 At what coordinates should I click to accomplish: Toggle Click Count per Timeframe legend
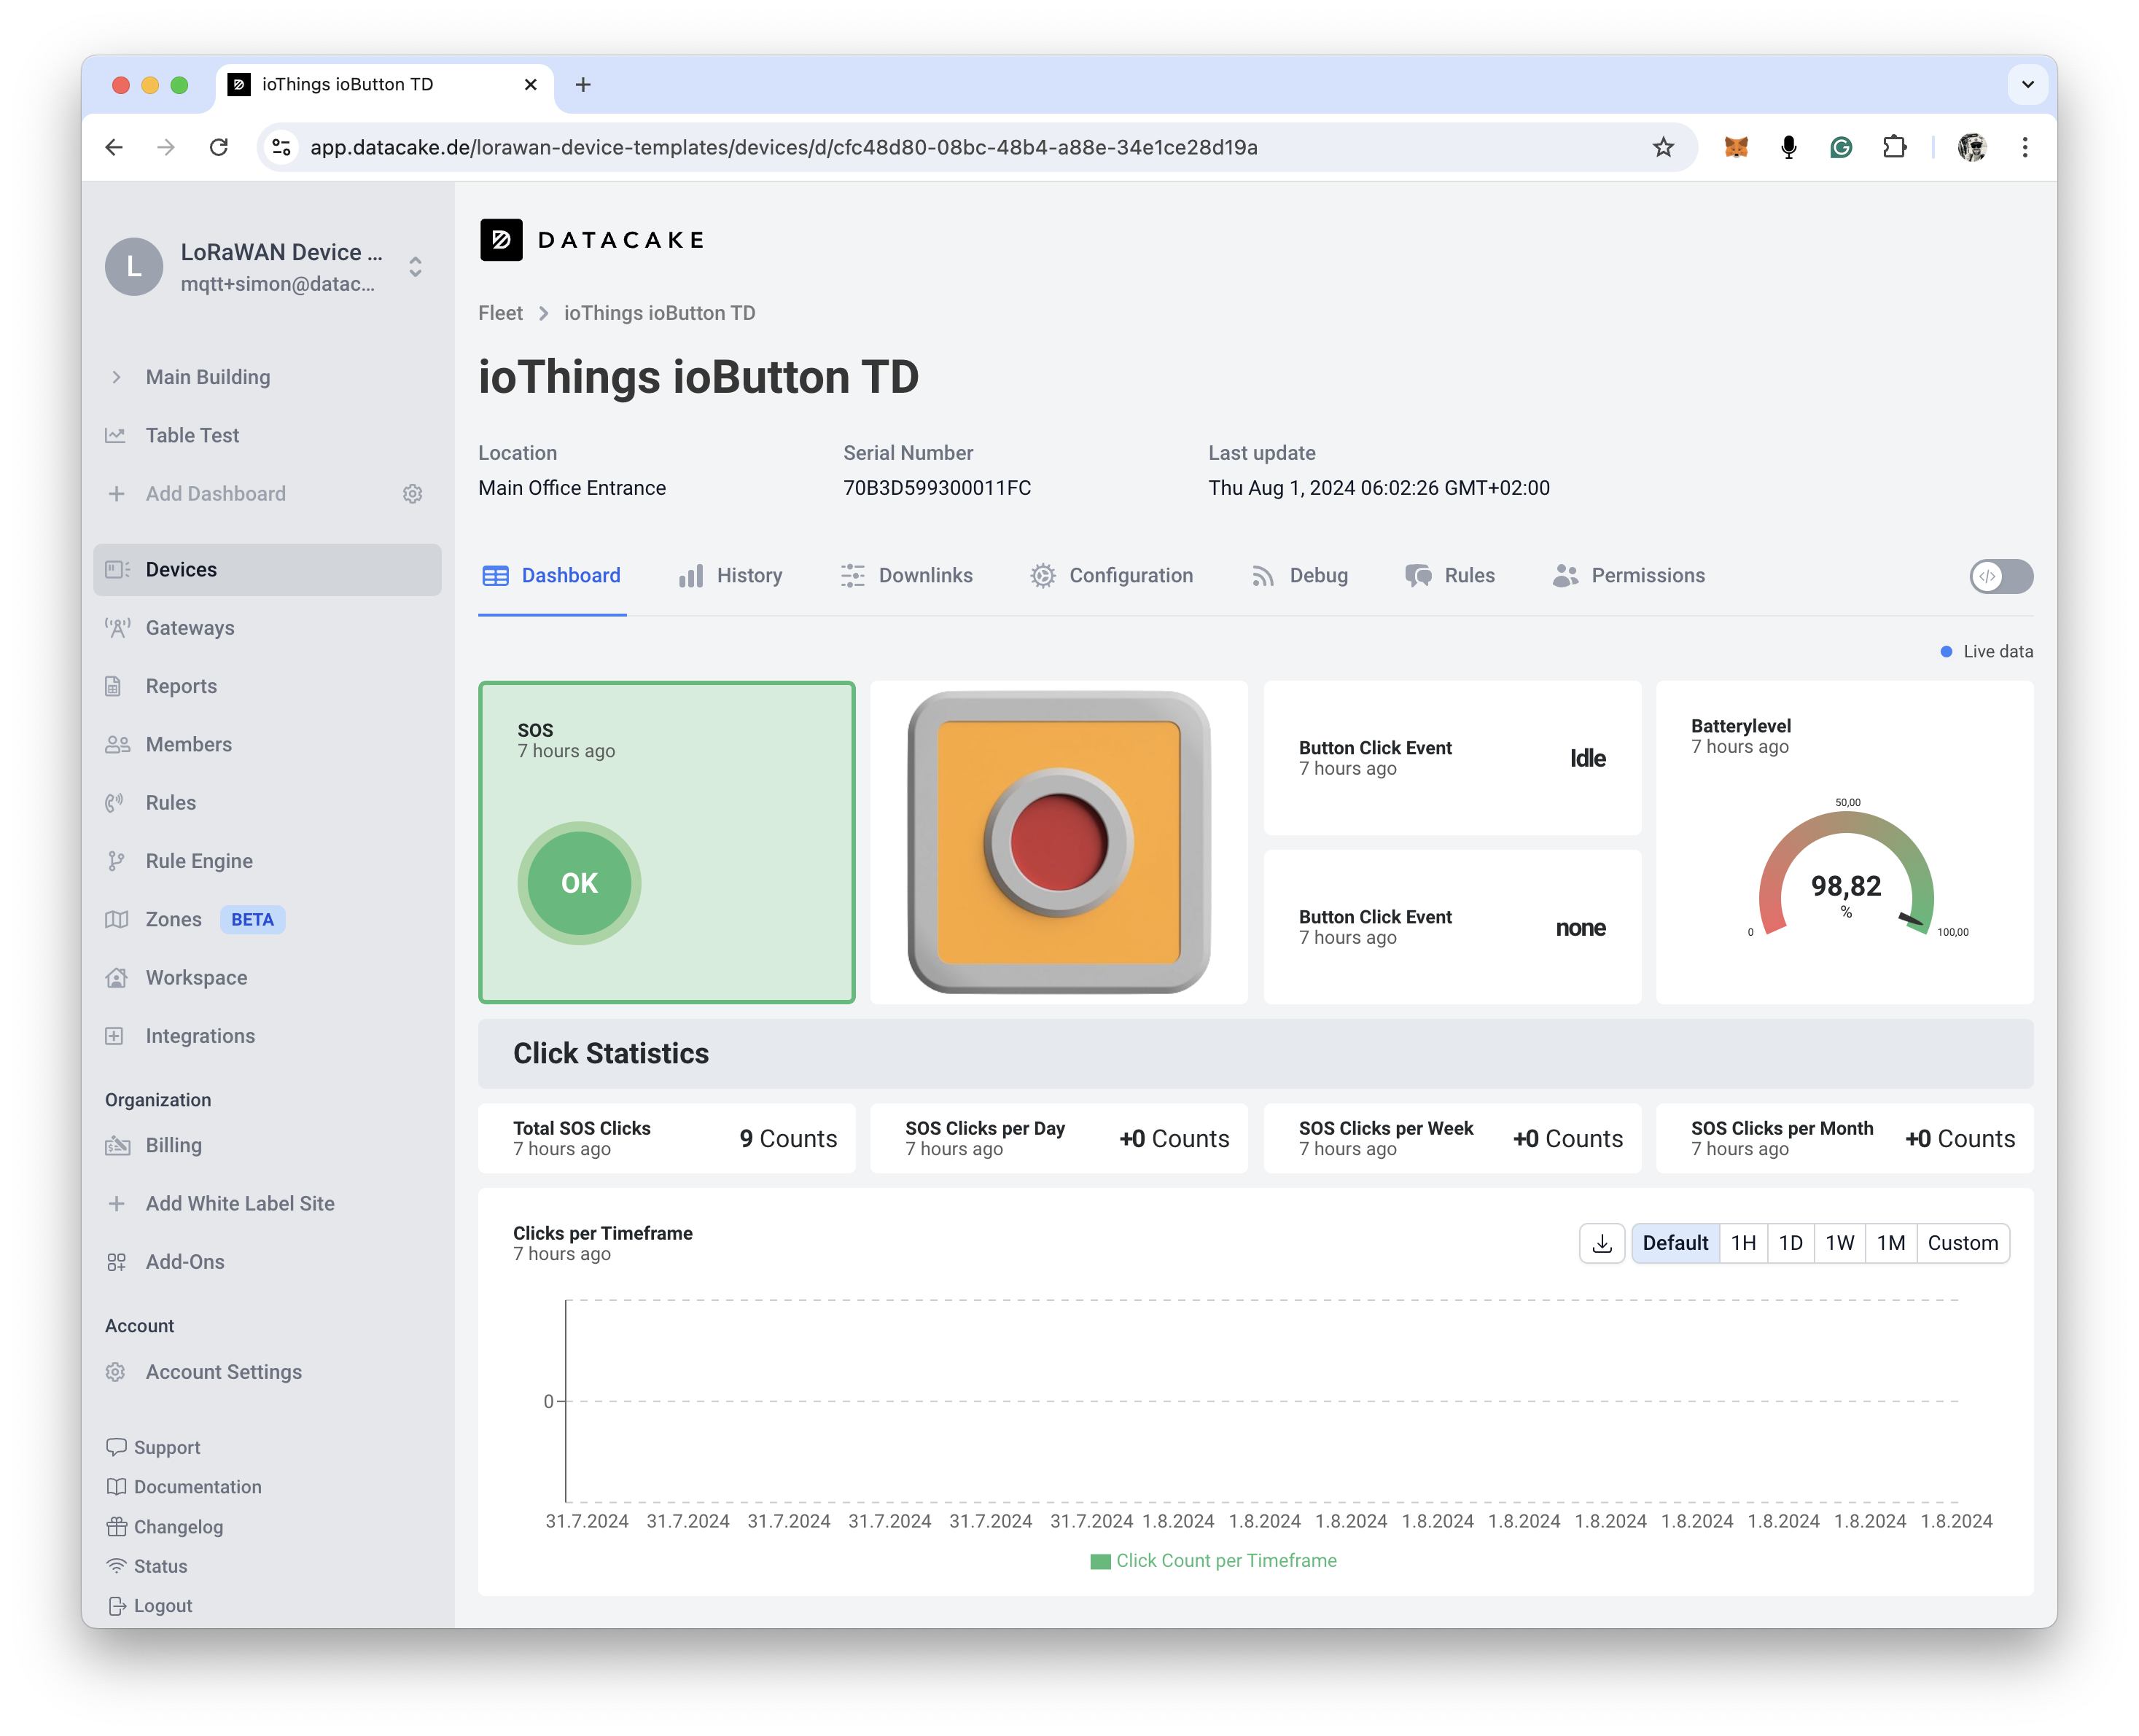click(x=1212, y=1560)
